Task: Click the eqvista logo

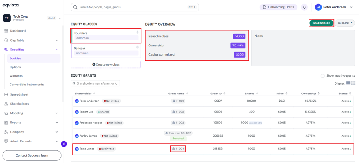Action: [x=11, y=5]
